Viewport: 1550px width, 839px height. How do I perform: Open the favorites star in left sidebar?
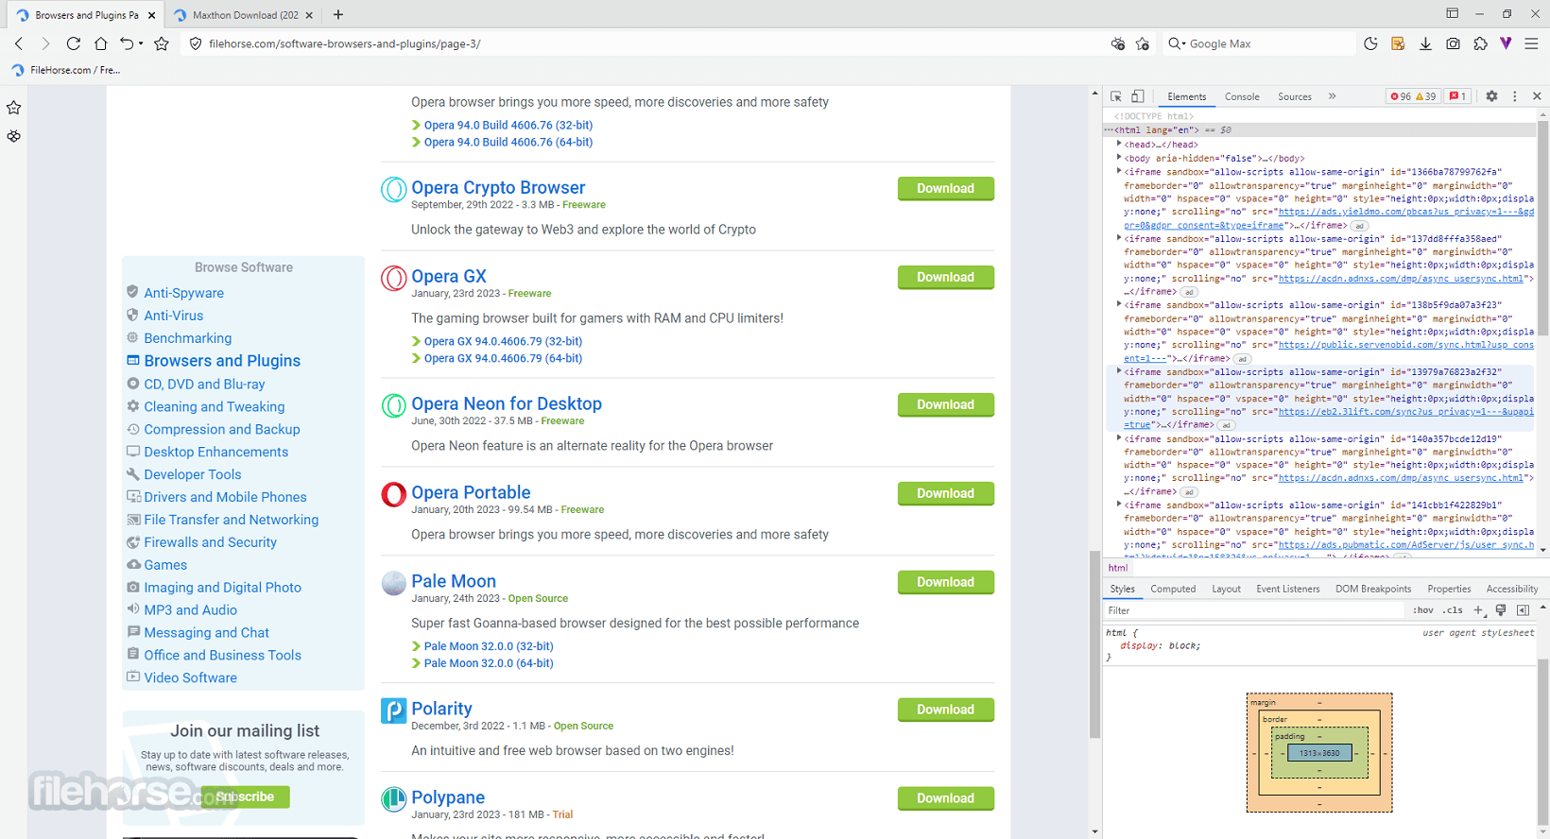tap(13, 108)
